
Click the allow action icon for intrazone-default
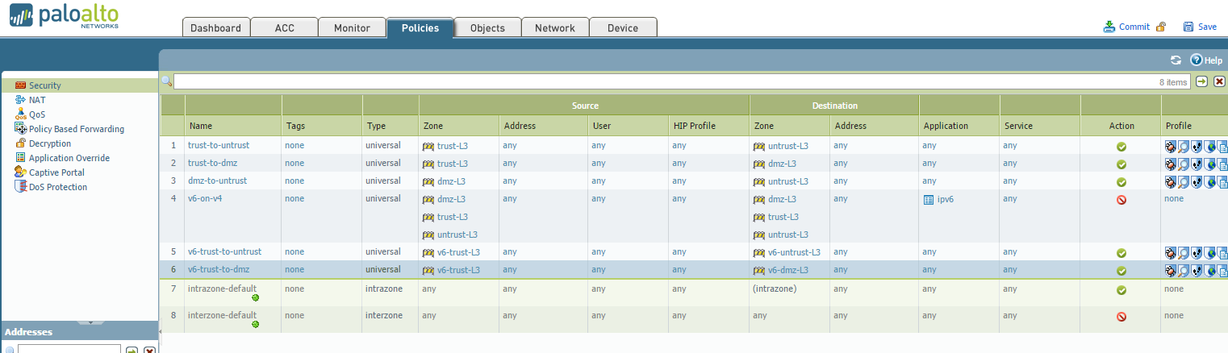click(1121, 289)
